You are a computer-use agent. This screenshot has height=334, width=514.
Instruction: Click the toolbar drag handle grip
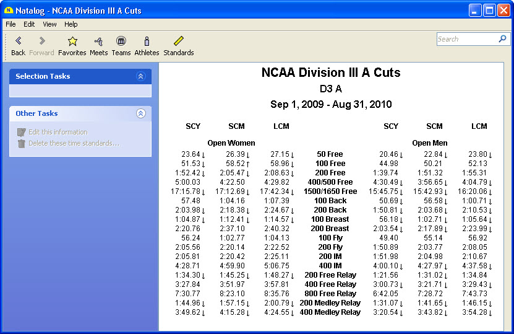pyautogui.click(x=6, y=46)
